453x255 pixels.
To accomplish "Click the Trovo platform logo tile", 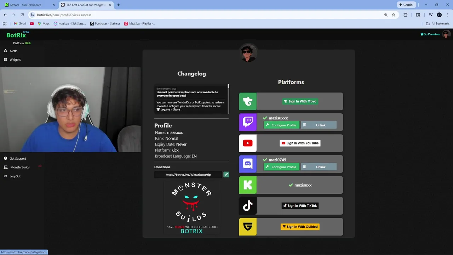I will point(248,101).
